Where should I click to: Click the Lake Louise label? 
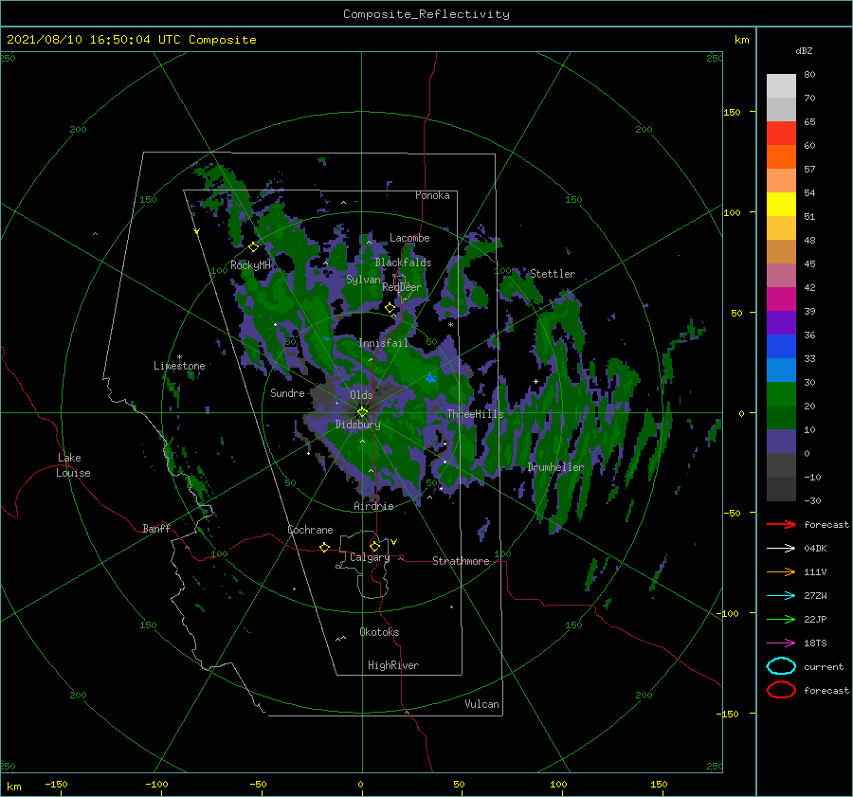click(73, 465)
